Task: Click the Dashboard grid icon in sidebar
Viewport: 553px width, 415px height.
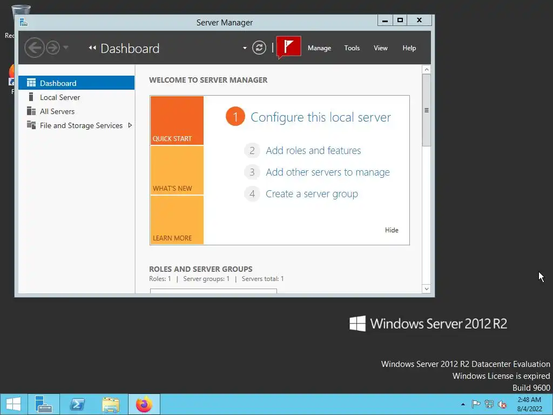Action: 31,83
